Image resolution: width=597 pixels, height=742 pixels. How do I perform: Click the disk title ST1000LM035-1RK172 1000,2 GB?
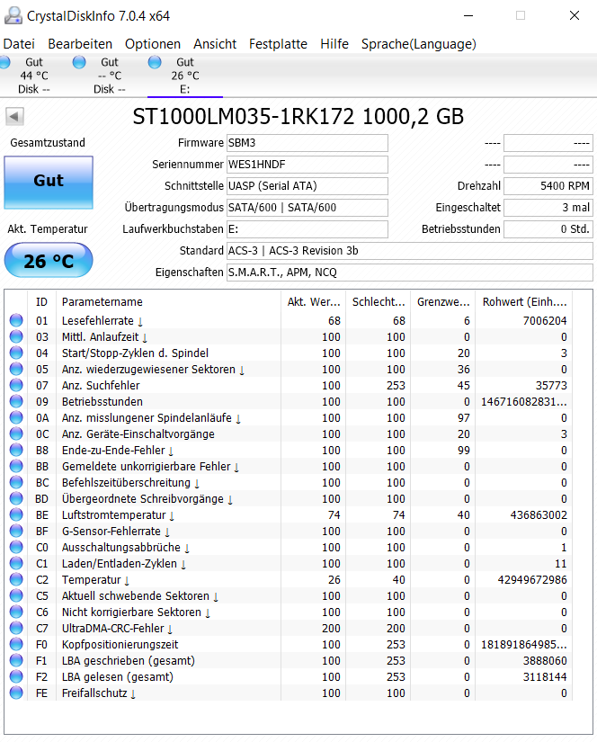(298, 117)
